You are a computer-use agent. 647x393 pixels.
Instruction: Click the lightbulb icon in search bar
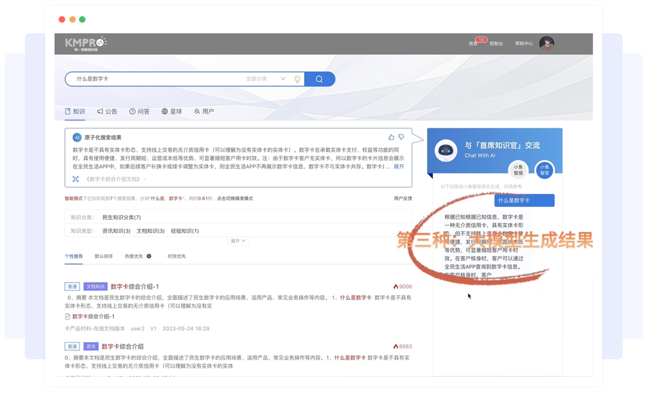tap(297, 79)
